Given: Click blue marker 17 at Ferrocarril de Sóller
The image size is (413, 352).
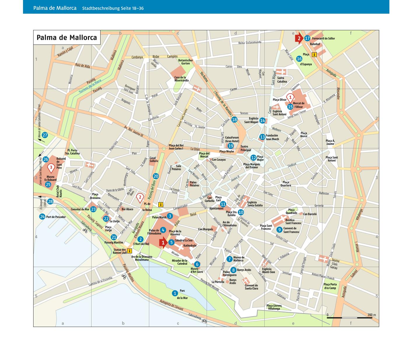Looking at the screenshot, I should 307,38.
